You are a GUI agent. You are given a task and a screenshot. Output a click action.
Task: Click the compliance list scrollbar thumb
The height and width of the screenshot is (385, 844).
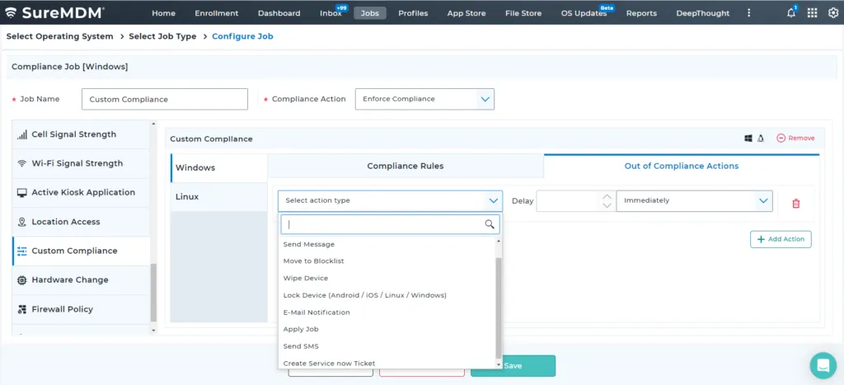point(153,293)
